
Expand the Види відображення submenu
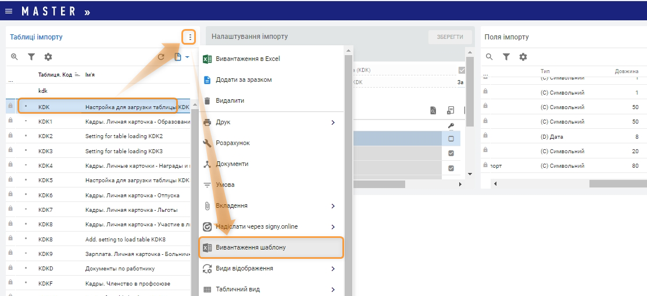pyautogui.click(x=333, y=269)
